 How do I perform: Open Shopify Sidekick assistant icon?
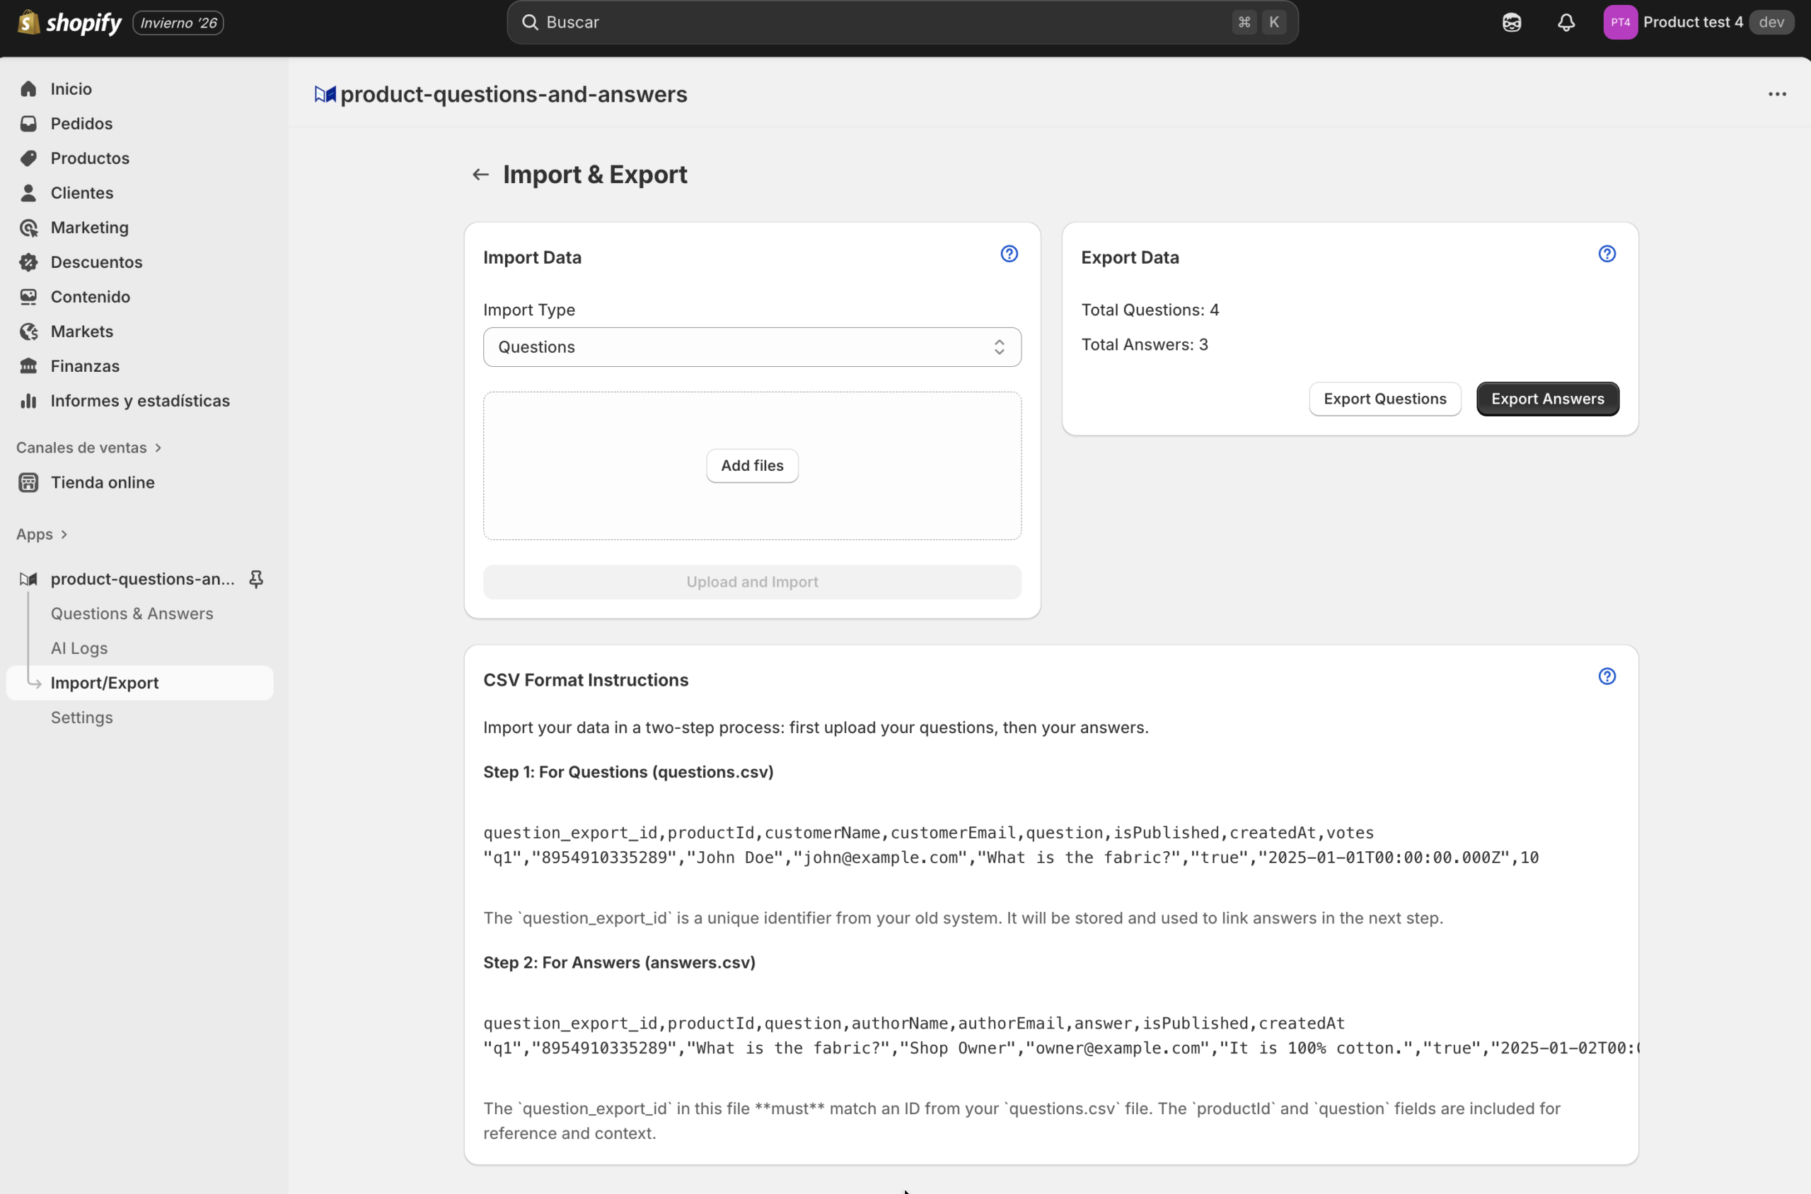(x=1512, y=23)
